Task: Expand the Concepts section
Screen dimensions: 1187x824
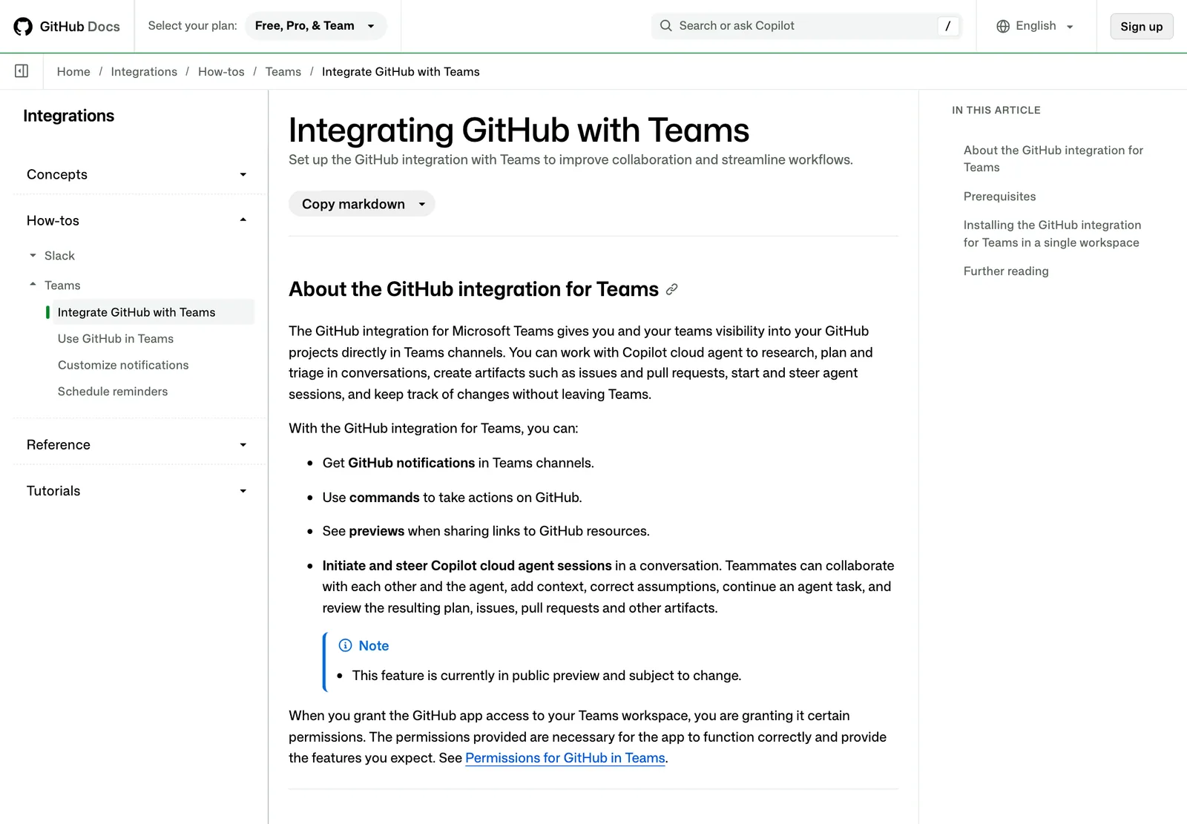Action: pos(137,174)
